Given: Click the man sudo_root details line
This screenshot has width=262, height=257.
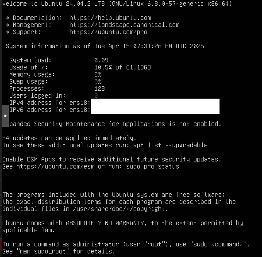Looking at the screenshot, I should 59,251.
